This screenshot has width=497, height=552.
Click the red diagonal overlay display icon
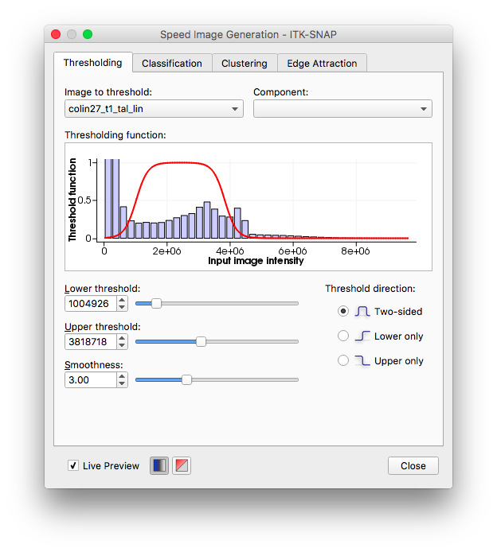182,466
